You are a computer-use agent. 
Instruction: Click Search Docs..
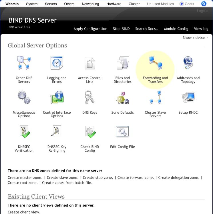(147, 29)
